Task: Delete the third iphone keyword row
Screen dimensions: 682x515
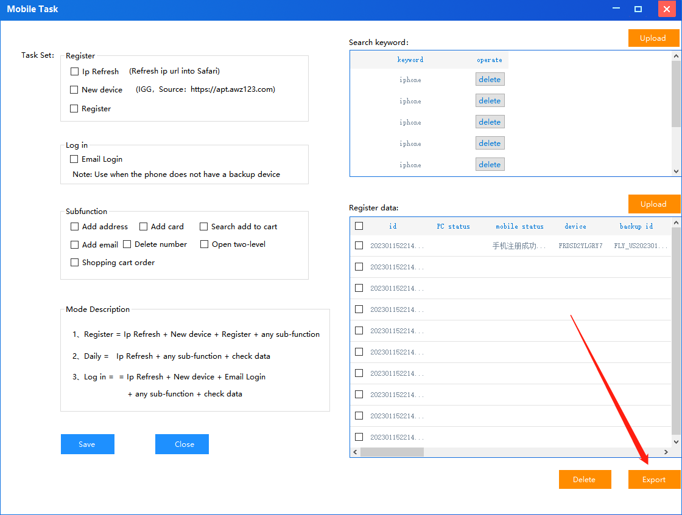Action: tap(490, 122)
